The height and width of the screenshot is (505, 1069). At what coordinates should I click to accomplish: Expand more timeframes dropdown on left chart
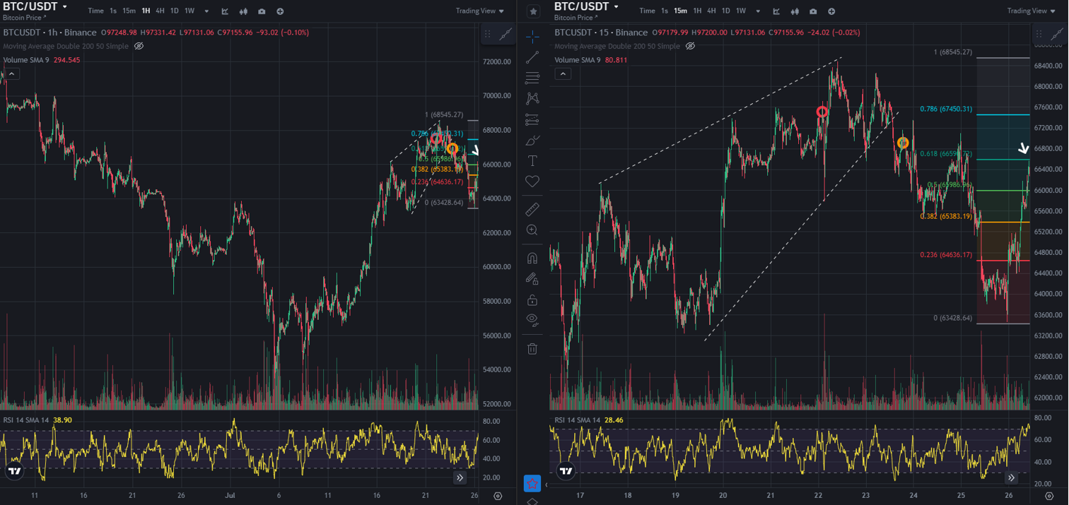click(x=206, y=11)
